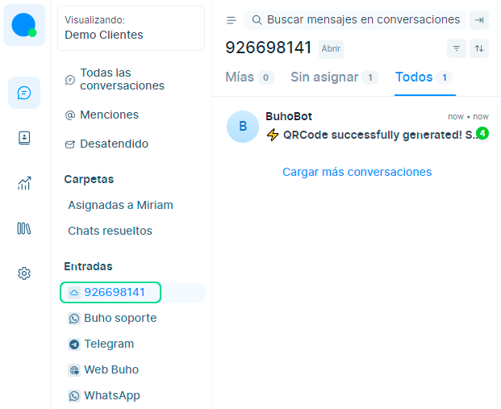Click the app logo at top left

[24, 24]
